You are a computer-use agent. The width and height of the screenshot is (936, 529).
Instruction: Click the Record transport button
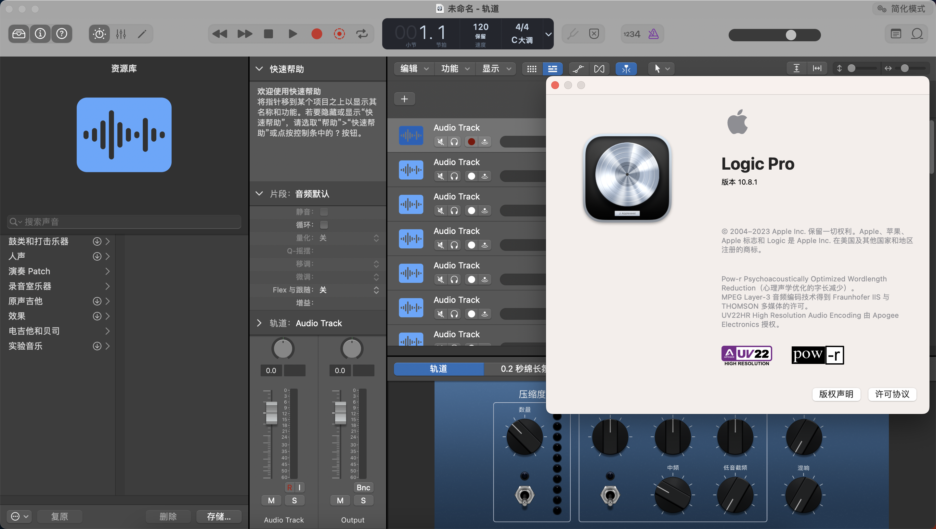coord(317,34)
